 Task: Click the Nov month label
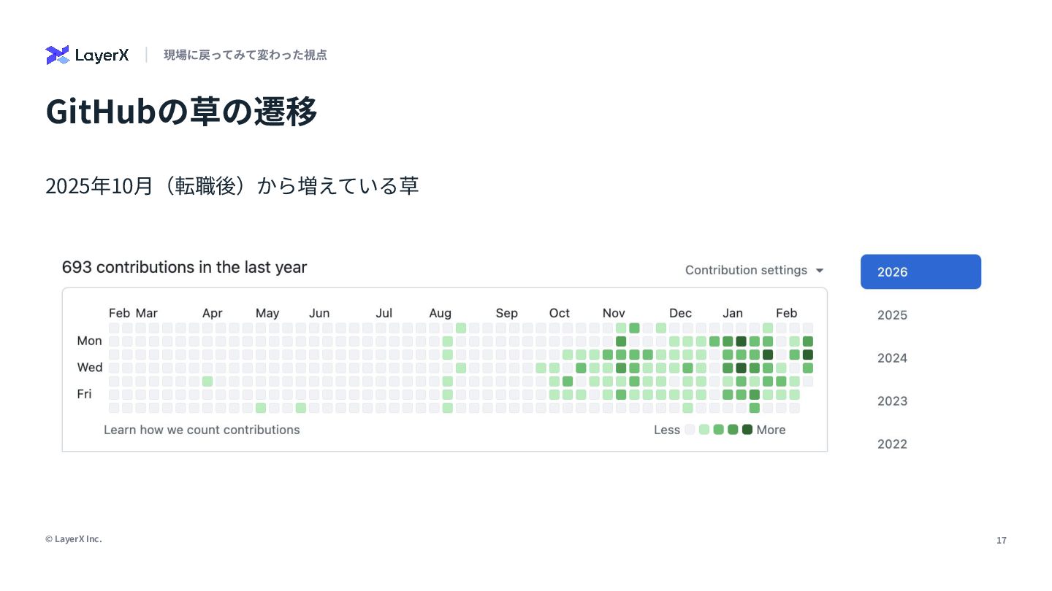coord(614,313)
